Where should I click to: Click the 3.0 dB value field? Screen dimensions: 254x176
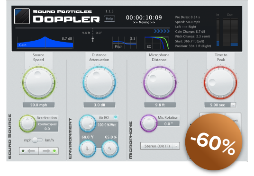(100, 105)
